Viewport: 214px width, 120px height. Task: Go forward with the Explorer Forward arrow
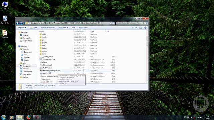pyautogui.click(x=21, y=23)
